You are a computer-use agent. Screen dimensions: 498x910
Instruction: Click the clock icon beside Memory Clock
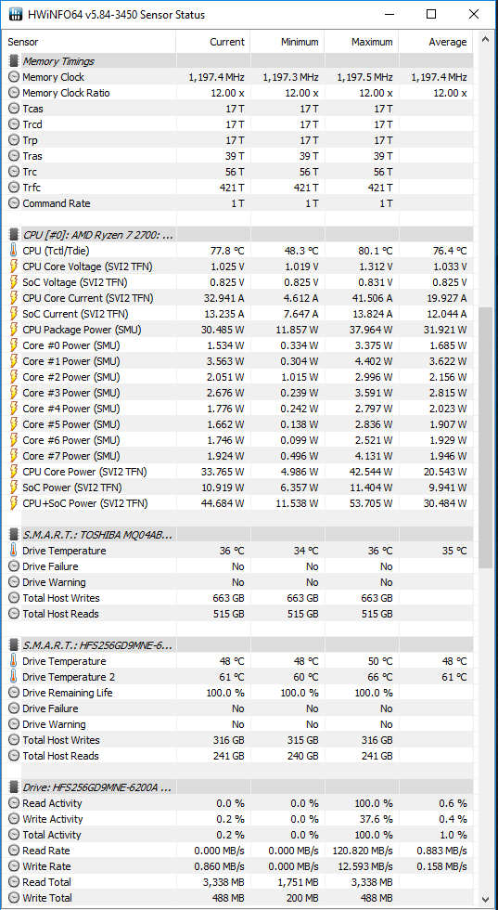click(14, 77)
